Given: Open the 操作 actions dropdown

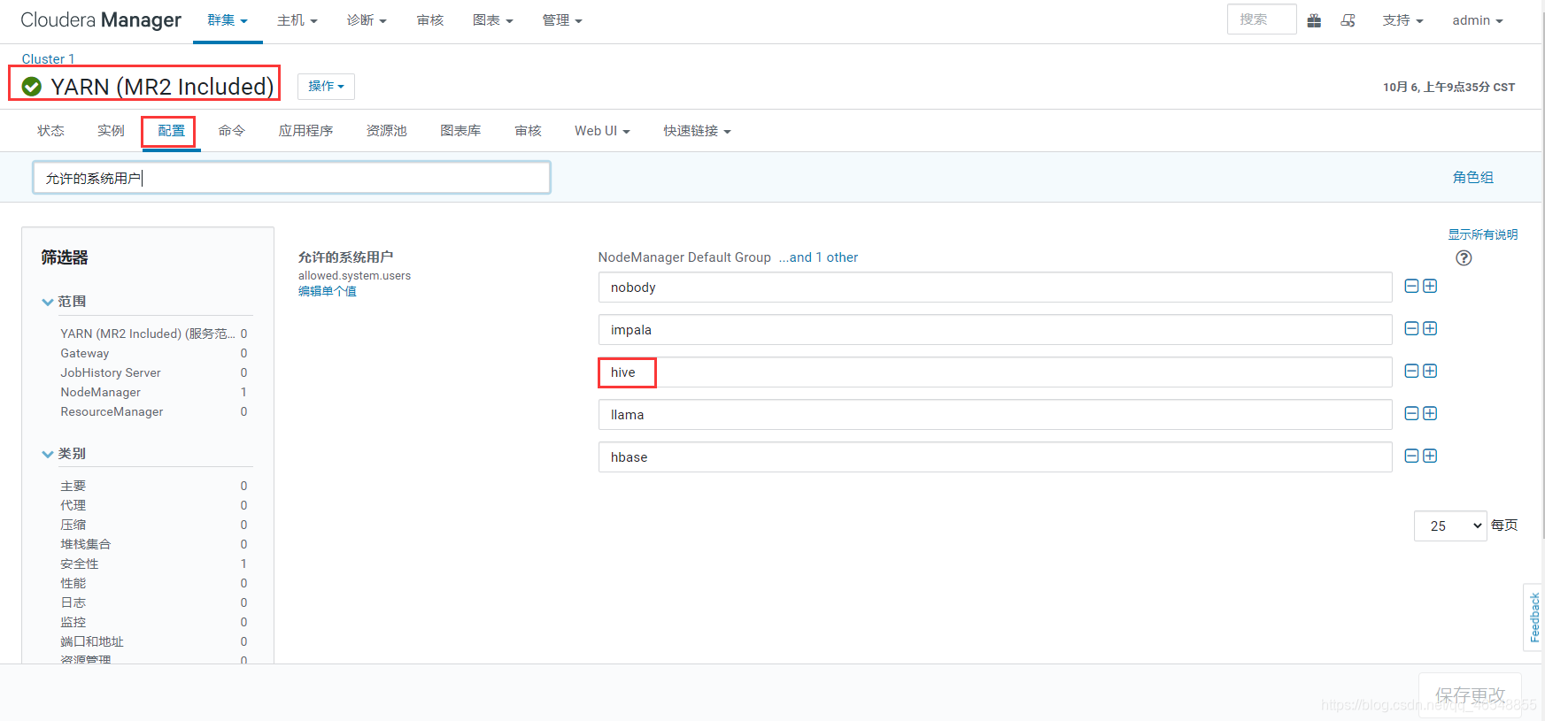Looking at the screenshot, I should tap(326, 87).
